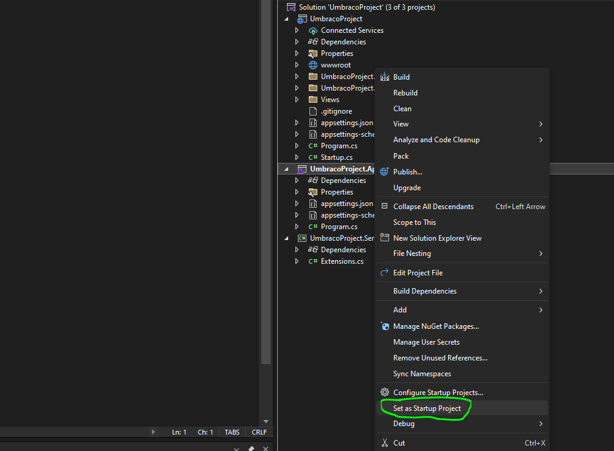Click the Views folder icon
The height and width of the screenshot is (451, 614).
[313, 100]
